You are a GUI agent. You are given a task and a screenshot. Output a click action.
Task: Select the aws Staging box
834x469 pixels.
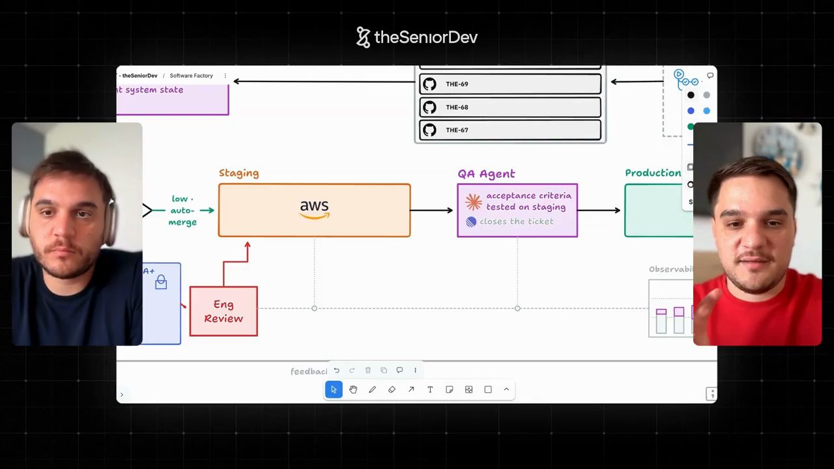(x=314, y=210)
